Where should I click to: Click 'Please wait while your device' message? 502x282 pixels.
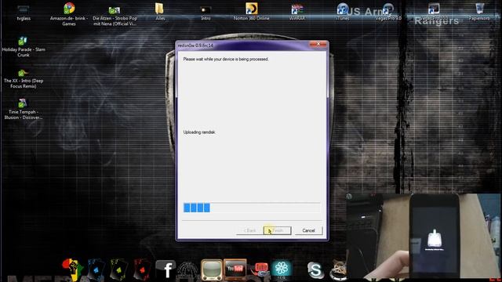(x=226, y=60)
